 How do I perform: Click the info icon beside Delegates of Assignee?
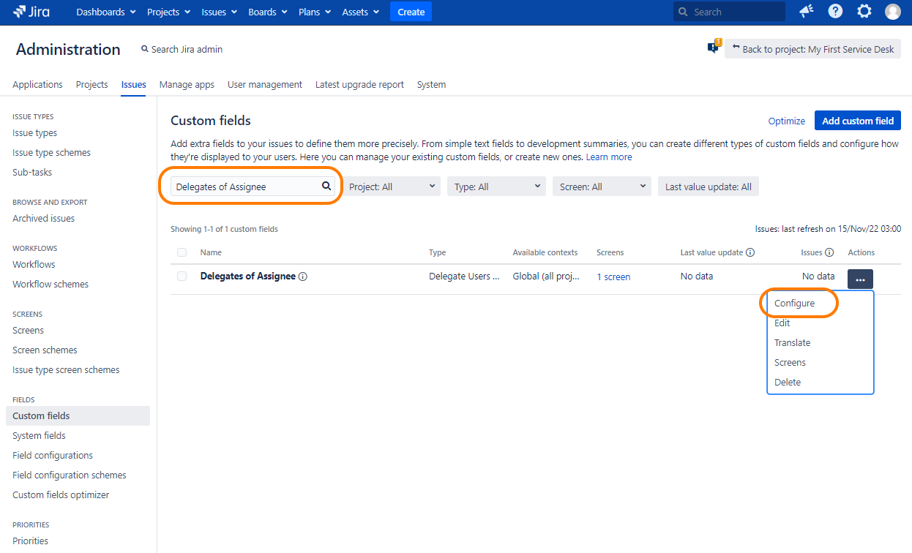click(303, 276)
